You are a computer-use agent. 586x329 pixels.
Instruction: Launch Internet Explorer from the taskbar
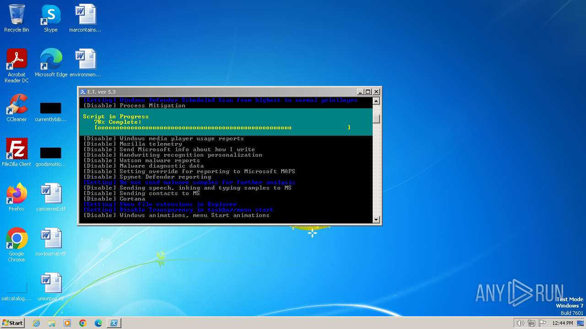click(36, 323)
